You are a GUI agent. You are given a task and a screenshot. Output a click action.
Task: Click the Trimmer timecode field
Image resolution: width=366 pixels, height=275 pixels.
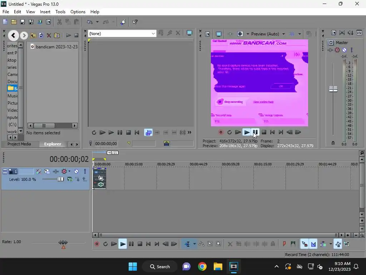[106, 144]
